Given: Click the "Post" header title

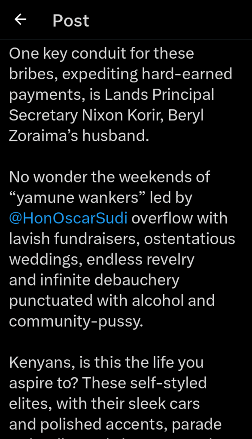Looking at the screenshot, I should click(71, 21).
